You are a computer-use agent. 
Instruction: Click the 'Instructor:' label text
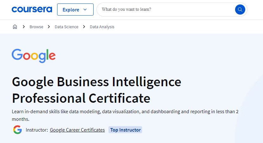(x=37, y=130)
